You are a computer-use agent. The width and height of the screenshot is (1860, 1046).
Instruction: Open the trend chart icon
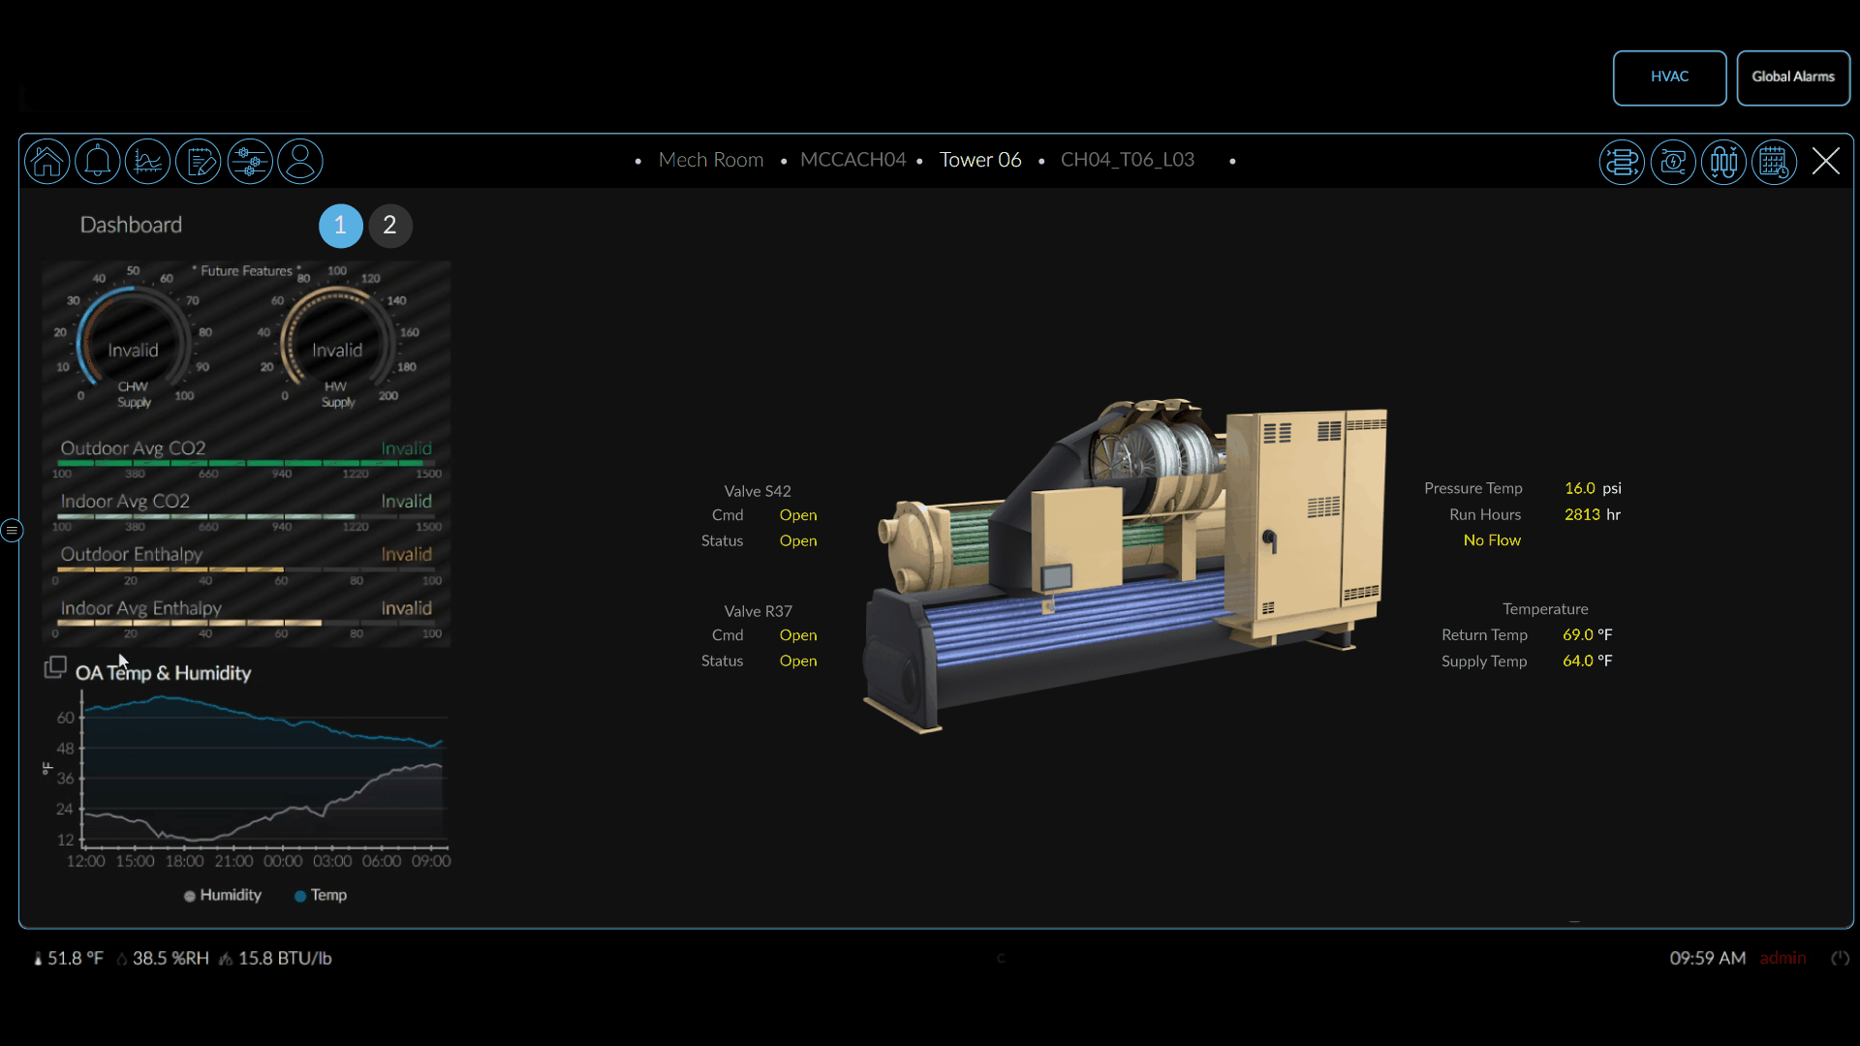click(x=148, y=162)
